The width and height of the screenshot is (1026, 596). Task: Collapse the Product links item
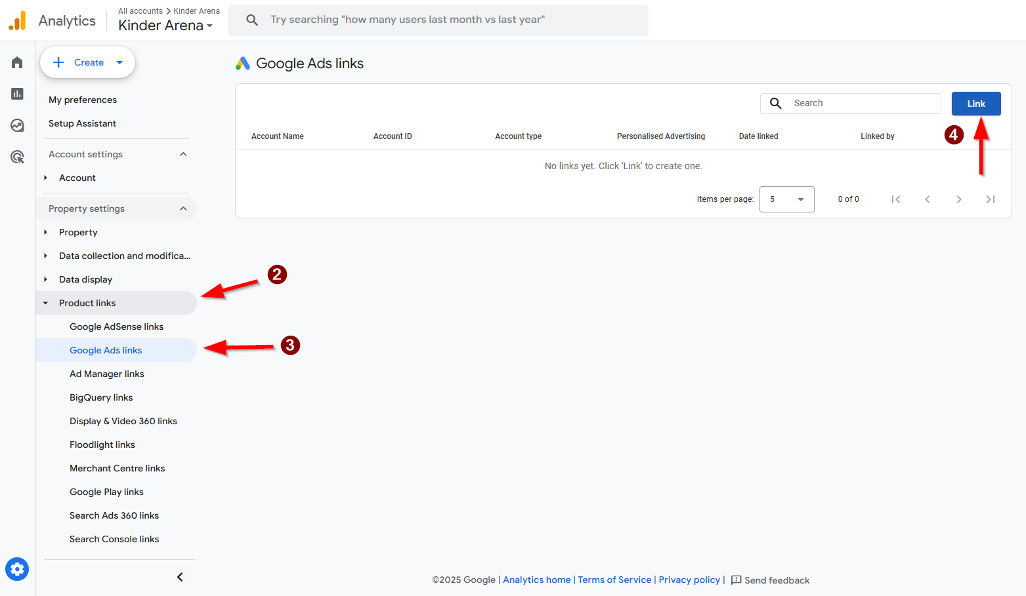pos(45,303)
